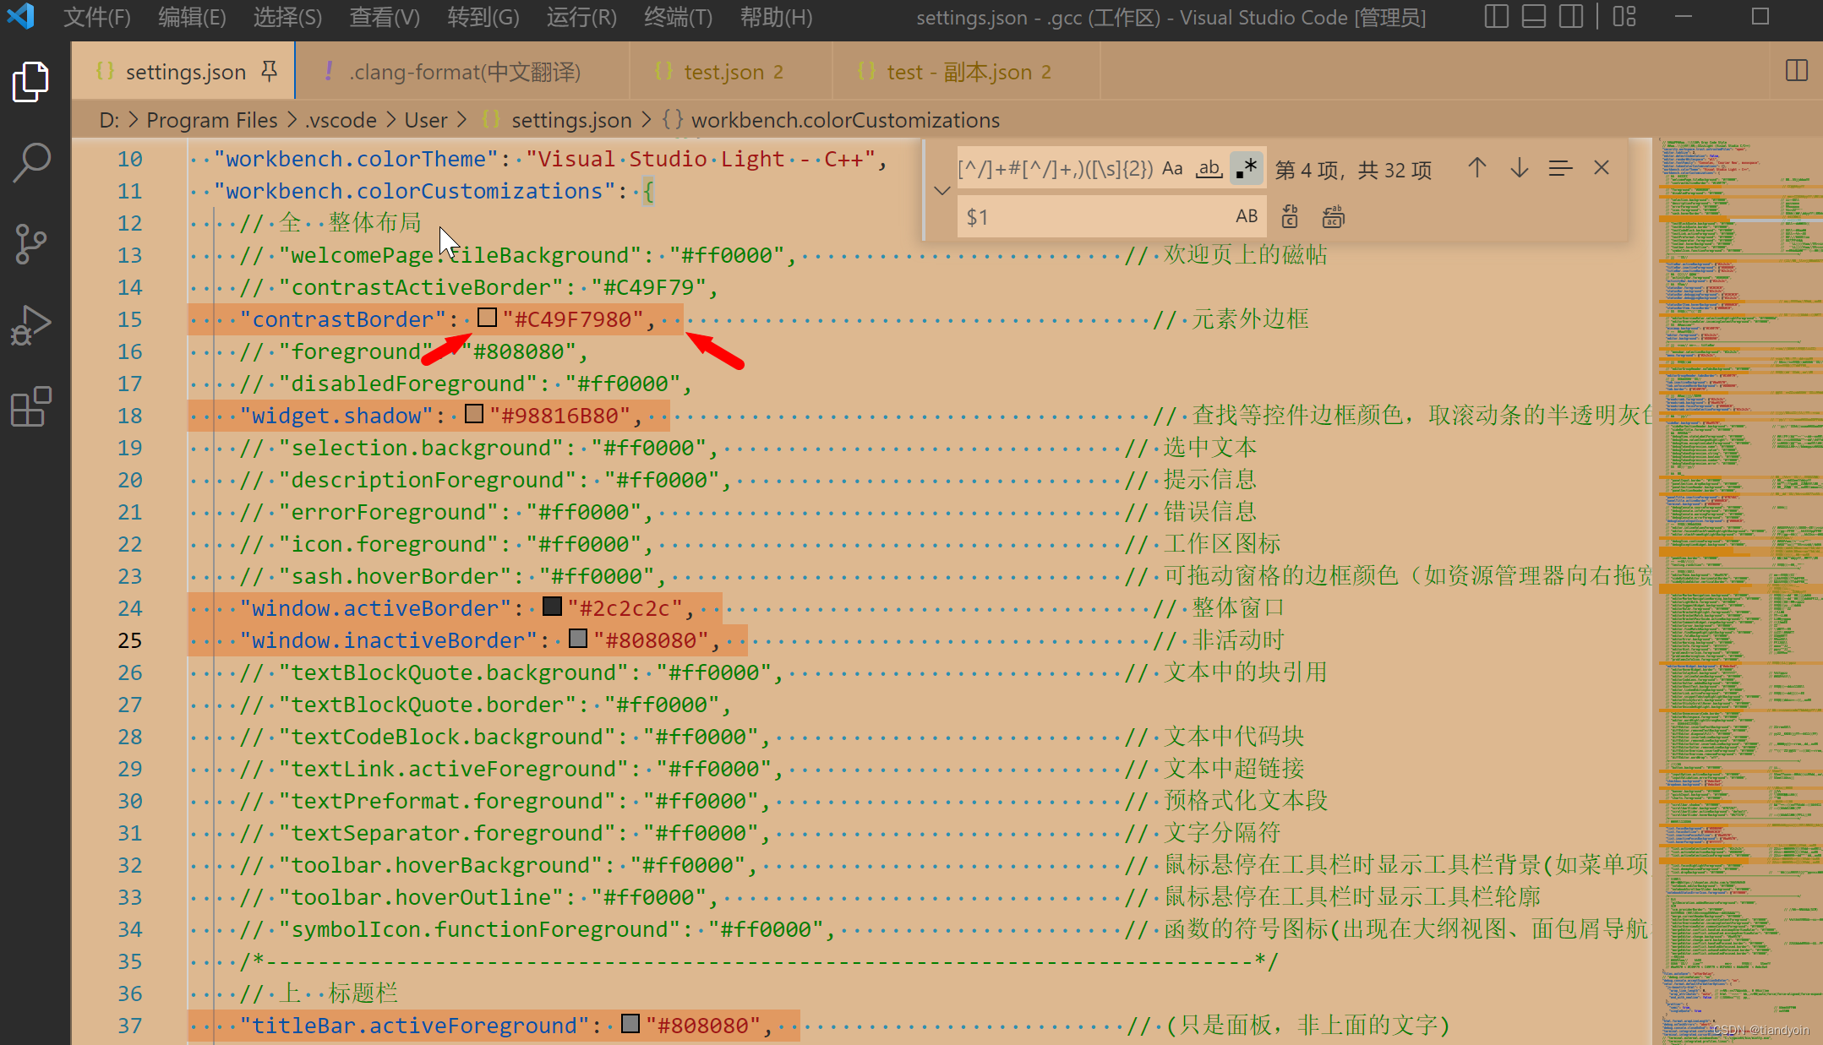Screen dimensions: 1823x1045
Task: Switch to .clang-format(中文翻译) tab
Action: [x=463, y=72]
